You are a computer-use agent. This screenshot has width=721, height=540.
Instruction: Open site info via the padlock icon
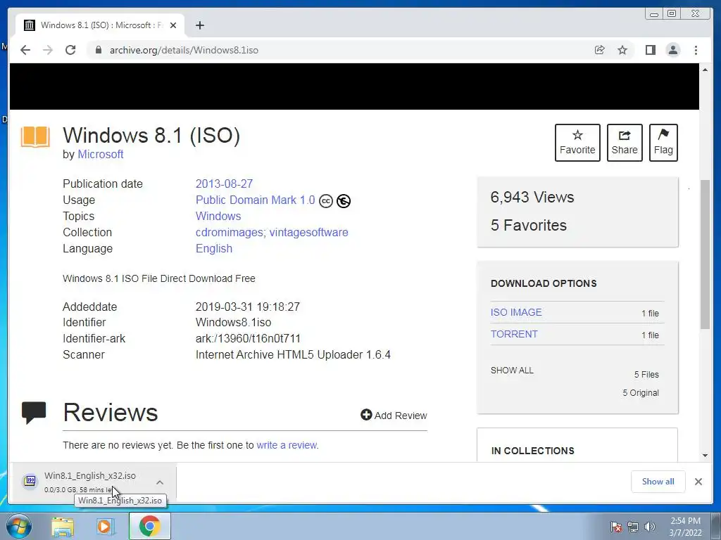98,50
